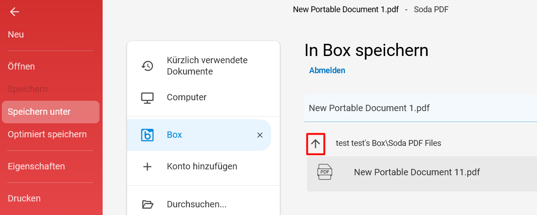The image size is (537, 215).
Task: Open Eigenschaften in the sidebar
Action: pos(36,166)
